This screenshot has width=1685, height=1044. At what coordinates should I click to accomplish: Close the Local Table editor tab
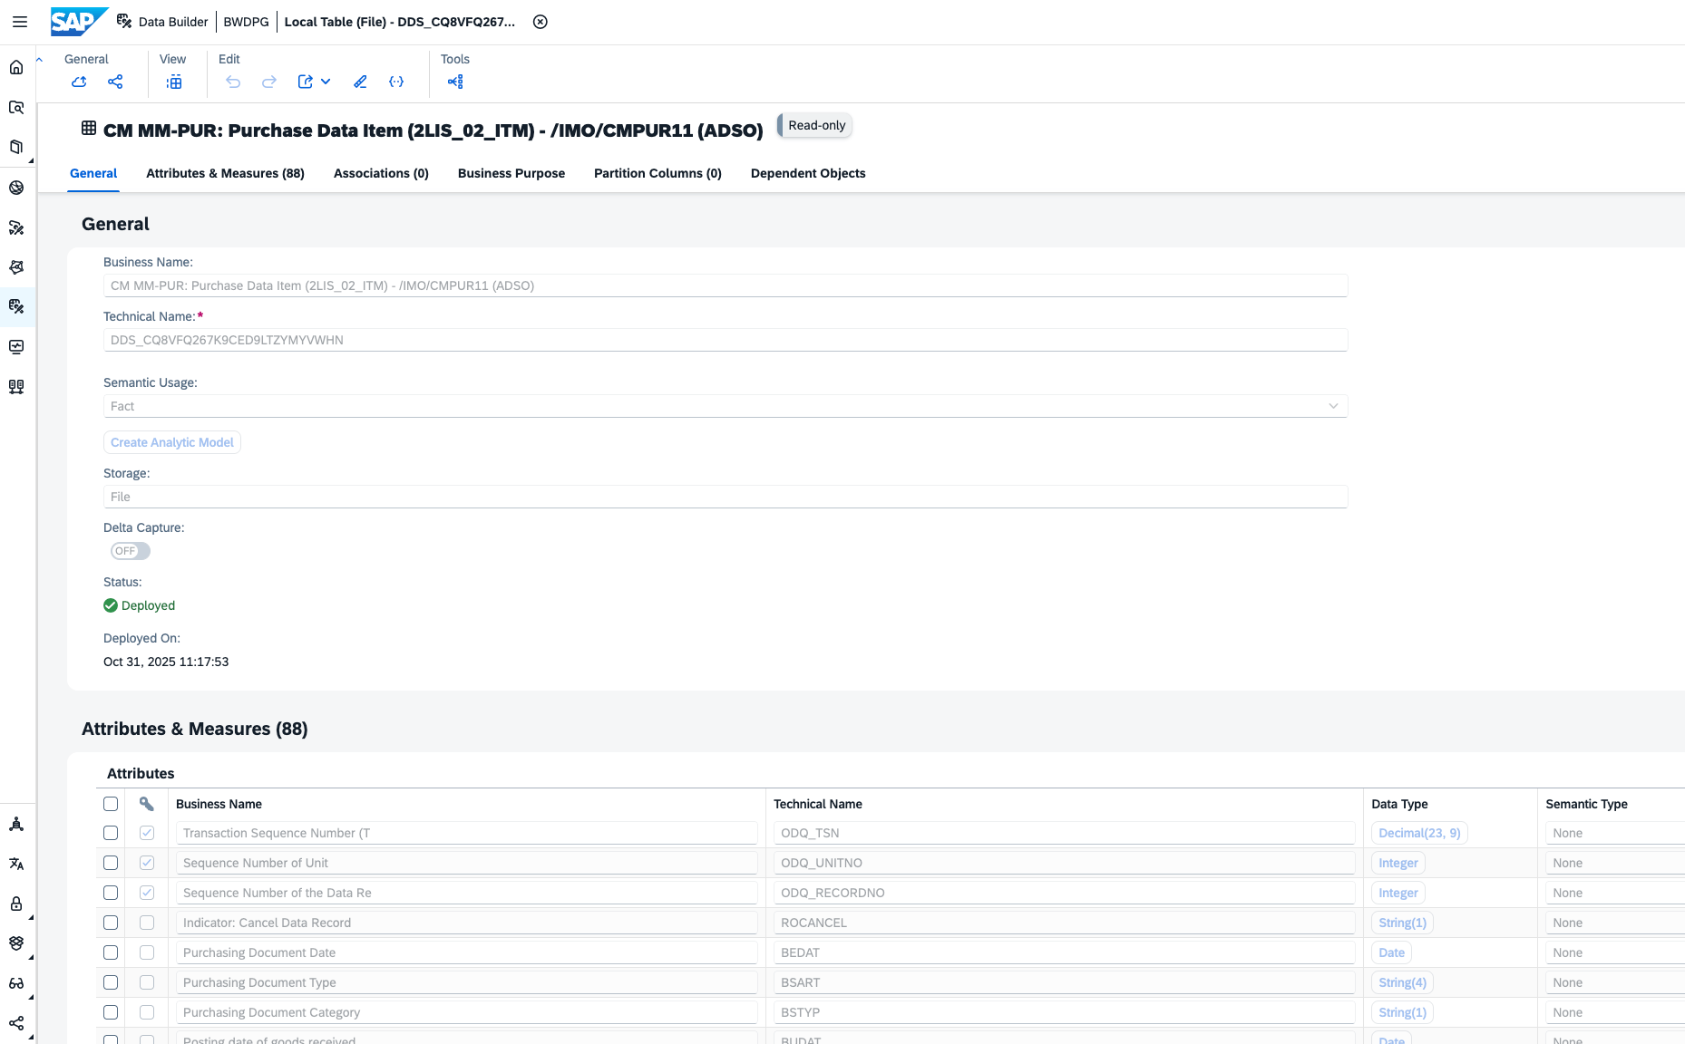(x=541, y=22)
